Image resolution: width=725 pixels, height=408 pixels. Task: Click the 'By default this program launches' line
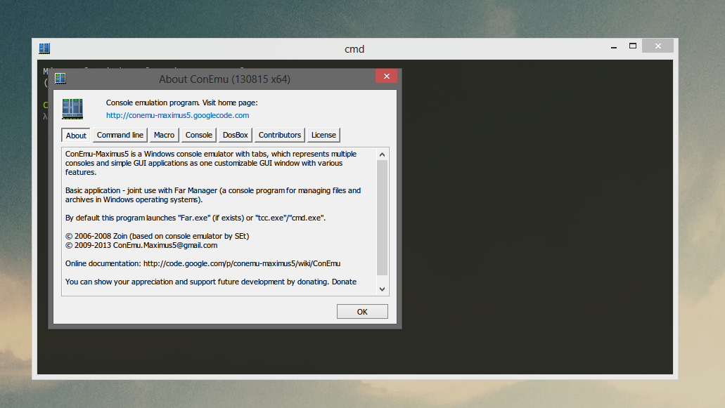click(x=195, y=218)
